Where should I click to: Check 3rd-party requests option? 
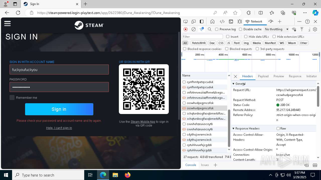[x=257, y=49]
